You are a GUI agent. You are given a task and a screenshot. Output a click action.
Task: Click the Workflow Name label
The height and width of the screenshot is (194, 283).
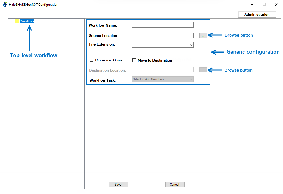pyautogui.click(x=103, y=25)
